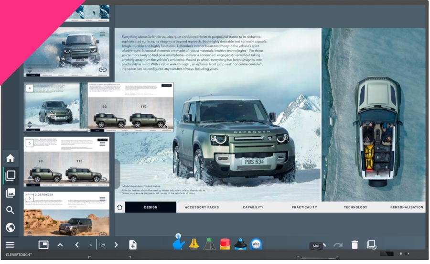Open the ACCESSORY PACKS tab
Image resolution: width=430 pixels, height=264 pixels.
[x=202, y=207]
